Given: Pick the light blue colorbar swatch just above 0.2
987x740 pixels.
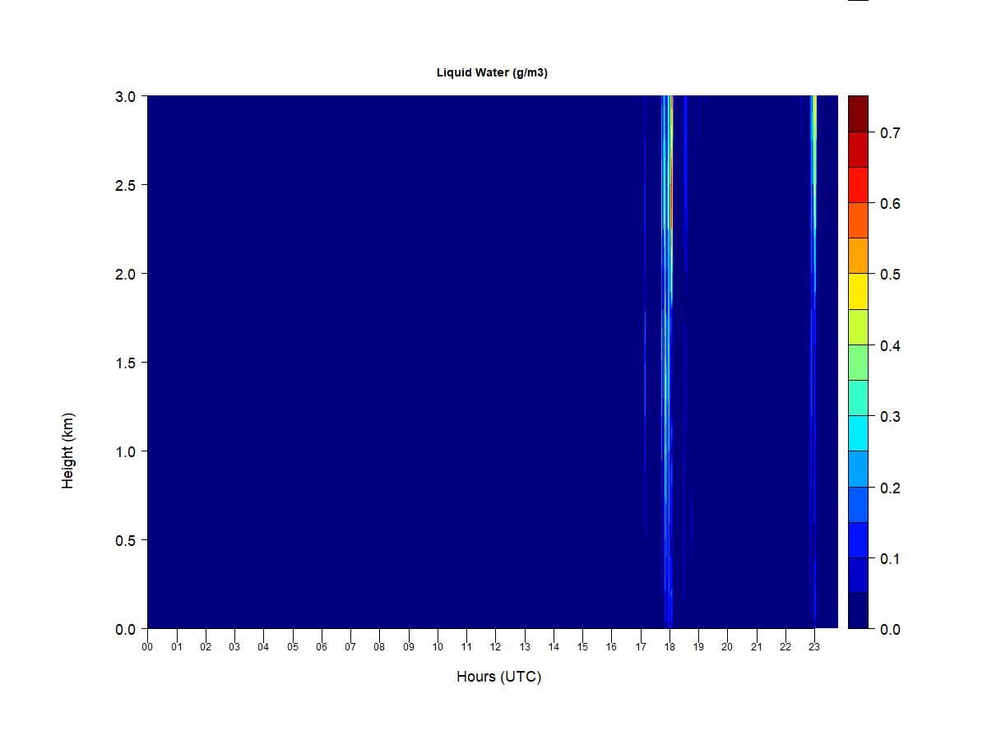Looking at the screenshot, I should click(x=858, y=469).
